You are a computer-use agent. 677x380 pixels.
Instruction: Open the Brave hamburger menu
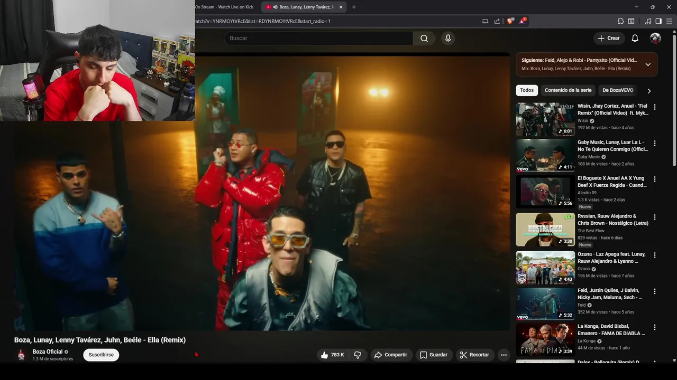click(x=669, y=21)
